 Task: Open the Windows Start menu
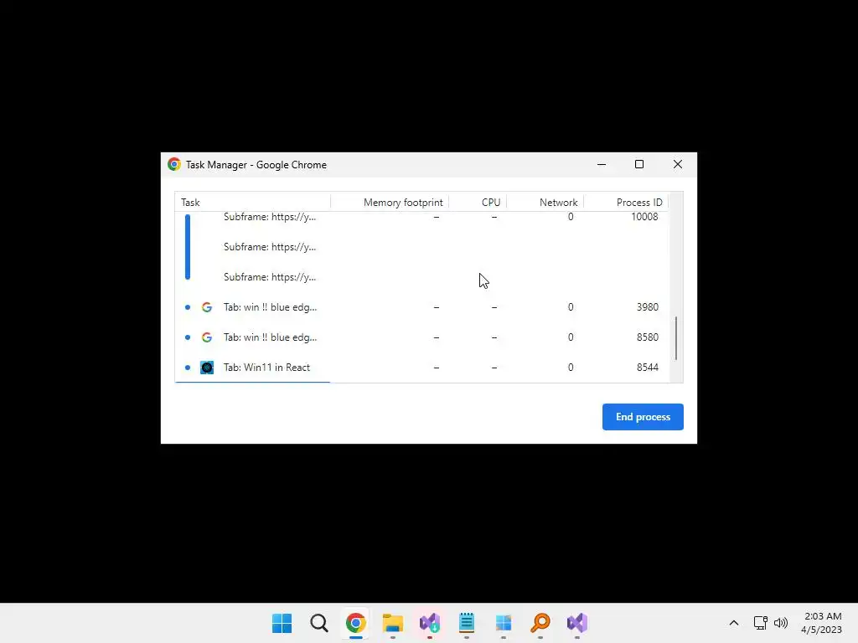click(x=282, y=623)
